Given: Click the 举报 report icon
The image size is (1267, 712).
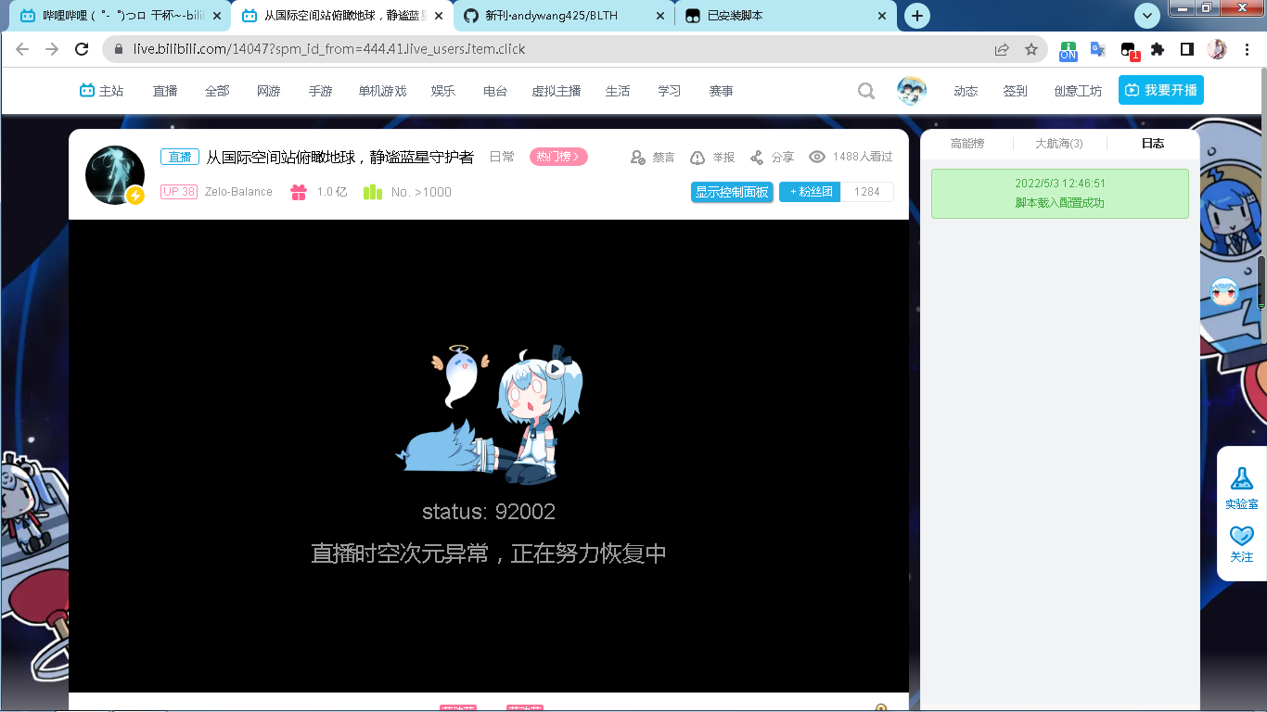Looking at the screenshot, I should coord(697,158).
